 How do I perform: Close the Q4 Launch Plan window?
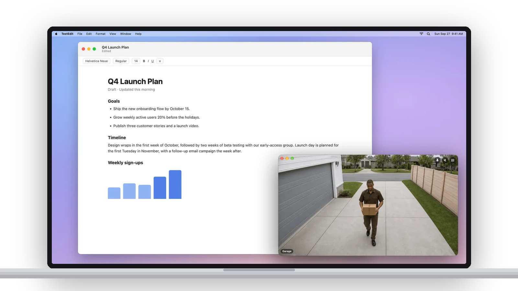tap(84, 49)
